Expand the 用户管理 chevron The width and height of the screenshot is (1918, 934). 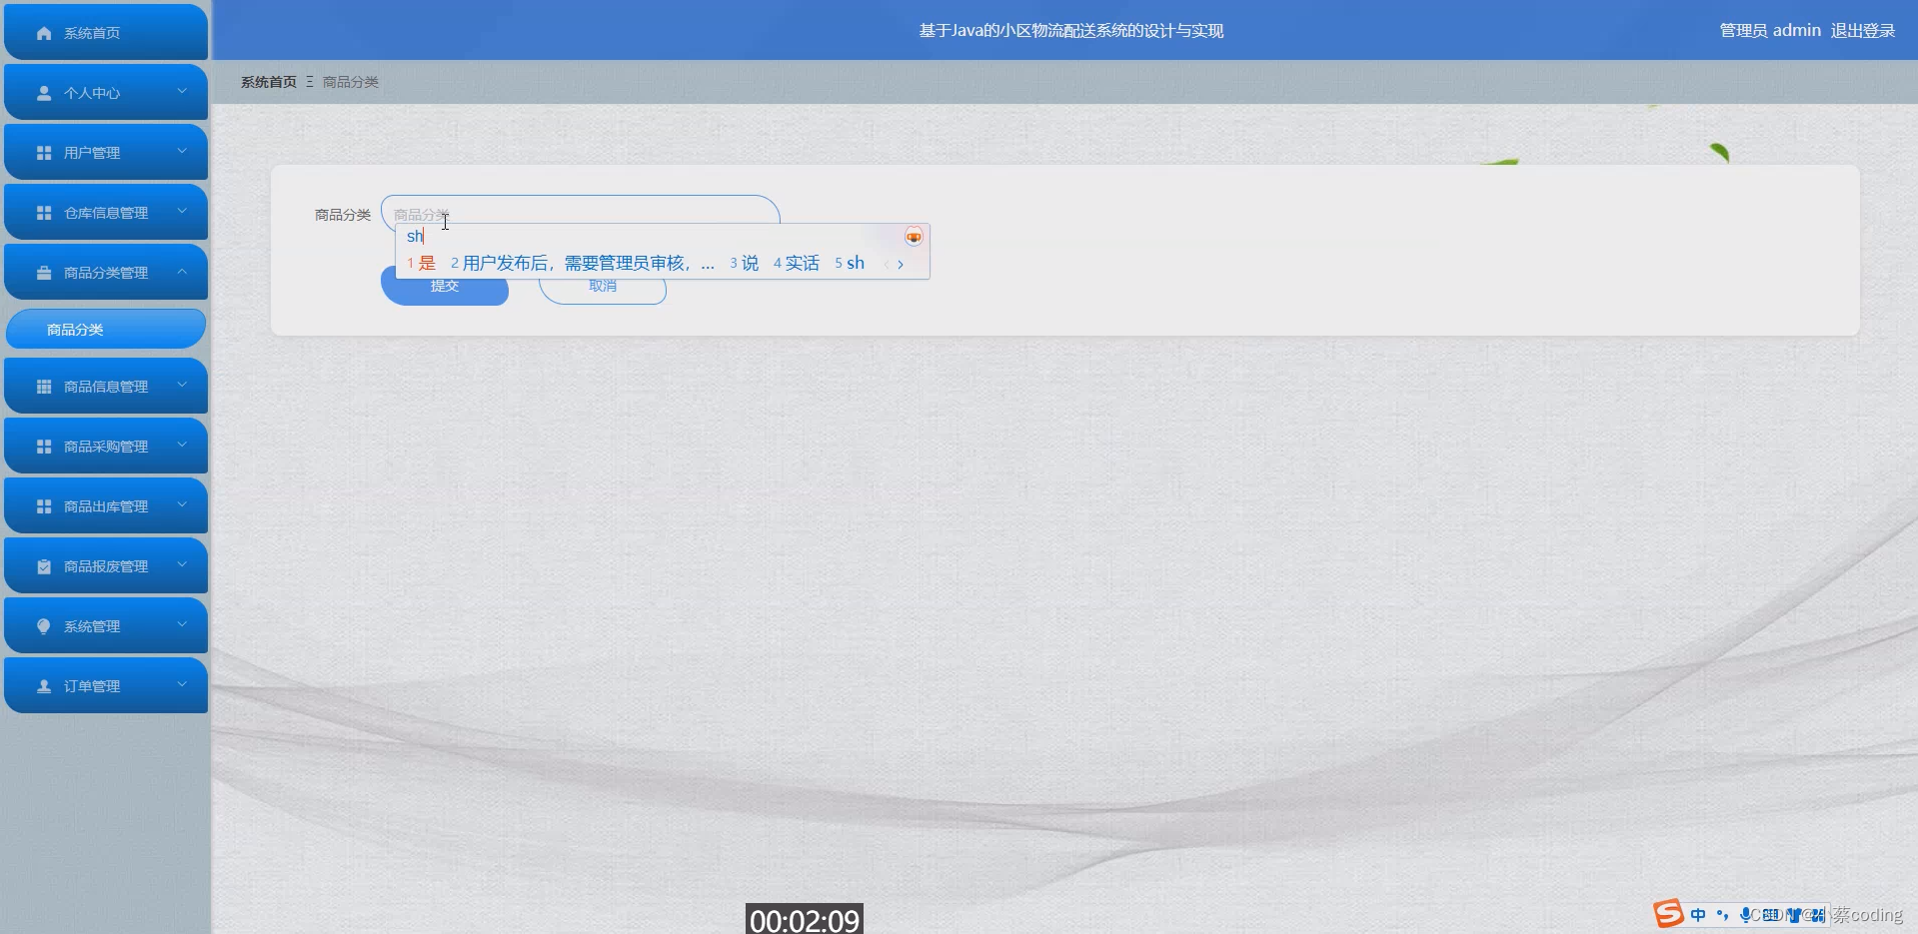182,151
